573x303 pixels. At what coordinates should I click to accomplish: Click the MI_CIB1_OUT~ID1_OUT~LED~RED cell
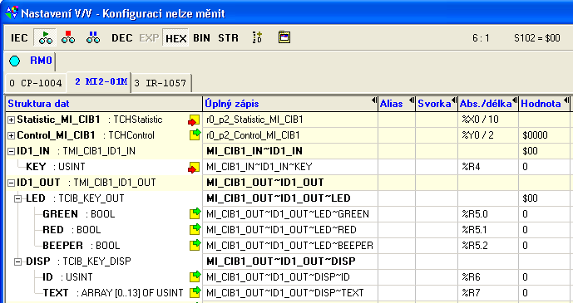pyautogui.click(x=290, y=230)
